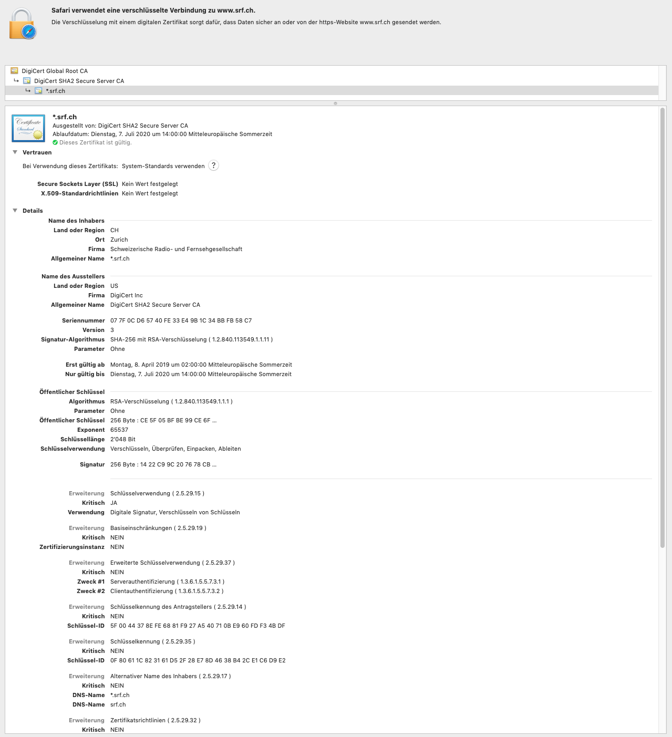Click Verschlüsseln, Überprüfen, Einpacken, Ableiten value
This screenshot has width=672, height=737.
(x=175, y=449)
